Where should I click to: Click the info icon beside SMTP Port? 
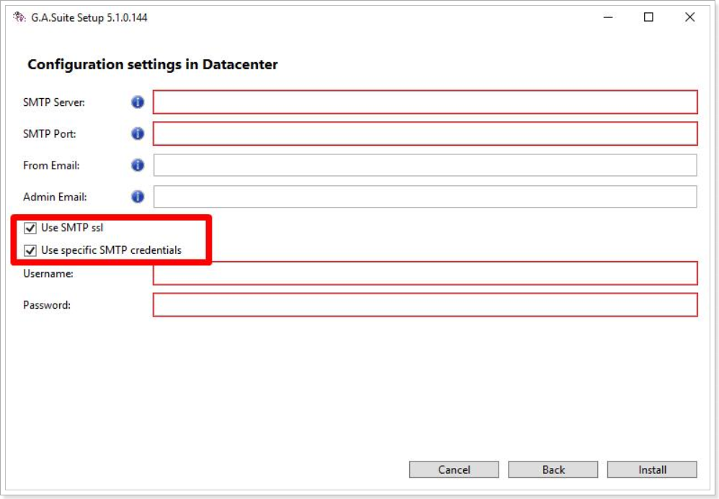[138, 133]
